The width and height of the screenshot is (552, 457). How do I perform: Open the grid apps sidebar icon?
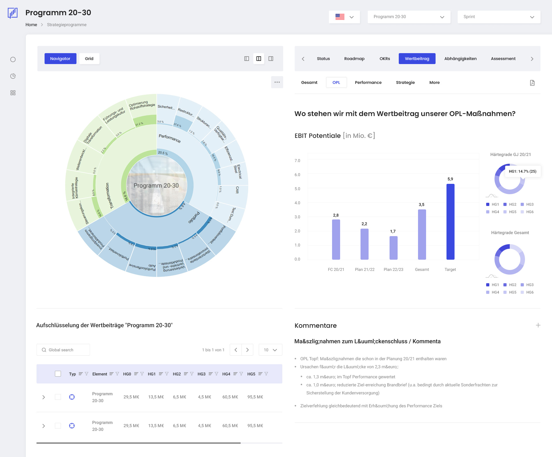point(13,93)
